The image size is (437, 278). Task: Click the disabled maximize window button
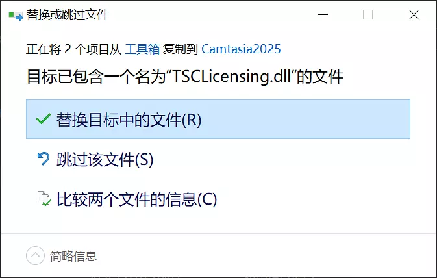[x=368, y=14]
